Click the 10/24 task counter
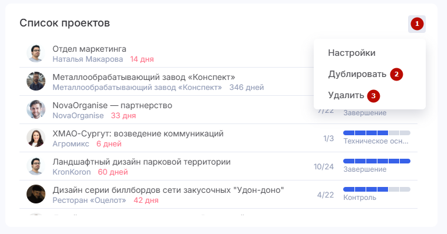447x234 pixels. pyautogui.click(x=324, y=166)
